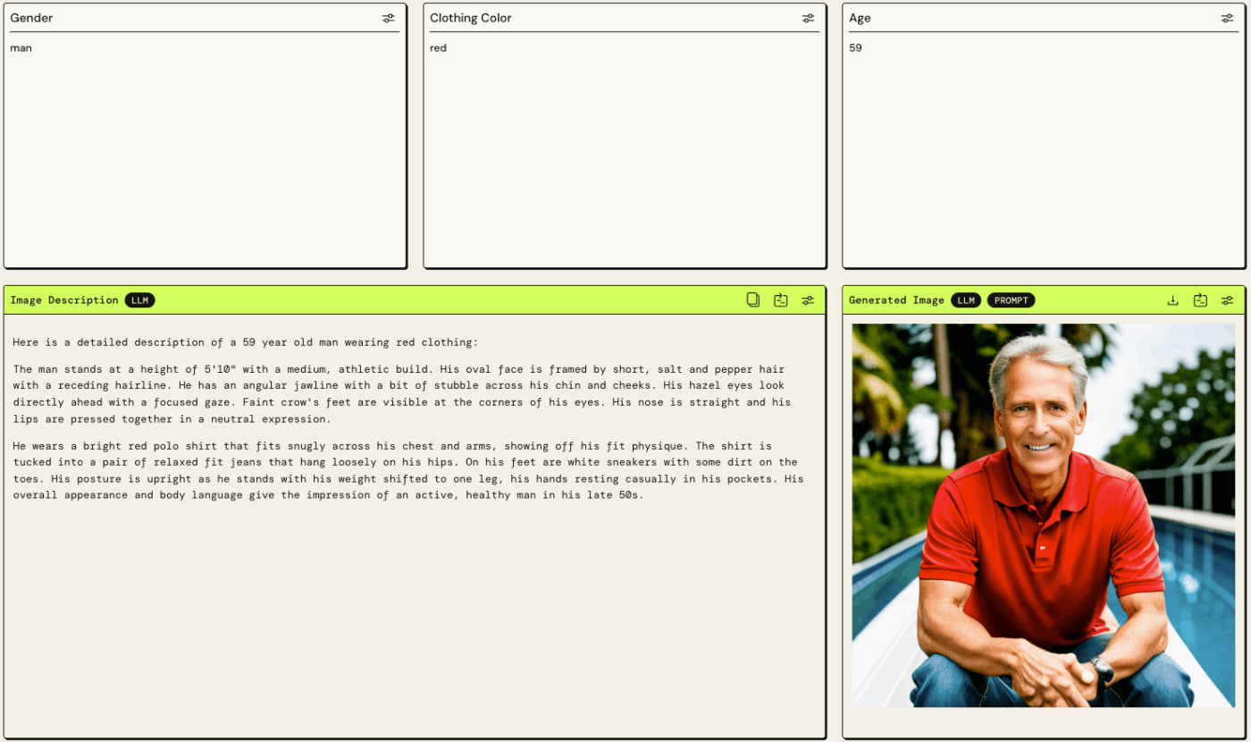Click the 'Age' block title

[x=860, y=18]
